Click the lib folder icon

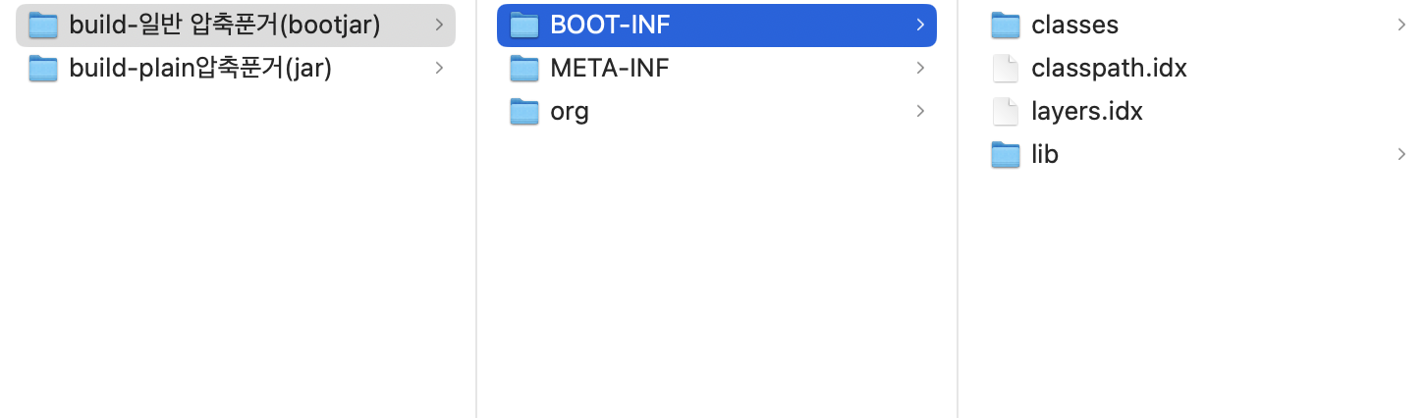pyautogui.click(x=1006, y=155)
